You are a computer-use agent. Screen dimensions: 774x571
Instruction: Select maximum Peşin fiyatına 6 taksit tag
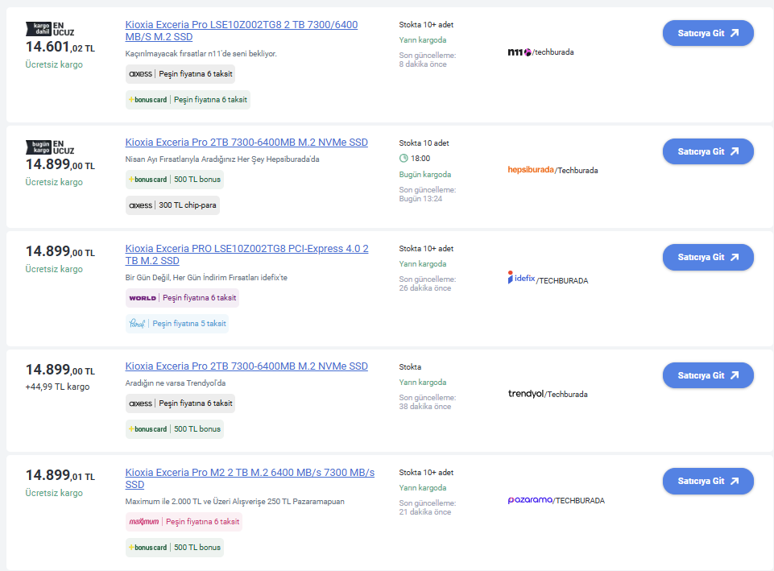tap(184, 522)
